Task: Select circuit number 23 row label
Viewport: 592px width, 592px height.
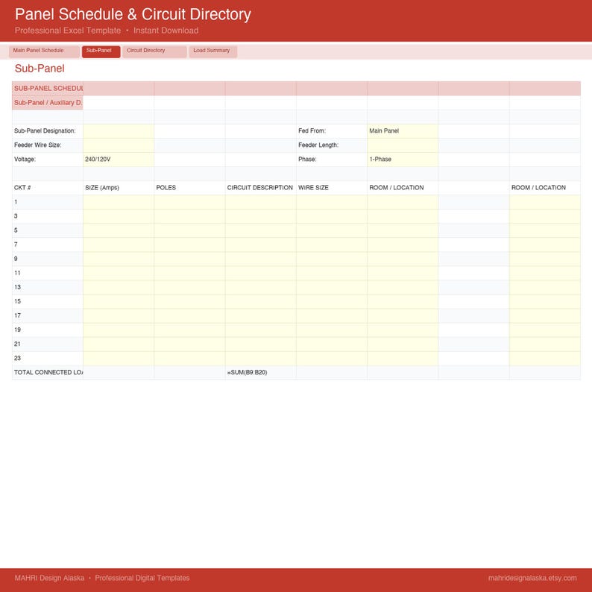Action: point(48,359)
